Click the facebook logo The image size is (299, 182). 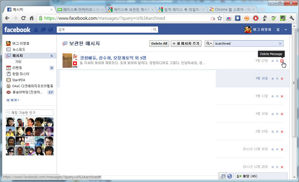[x=17, y=30]
